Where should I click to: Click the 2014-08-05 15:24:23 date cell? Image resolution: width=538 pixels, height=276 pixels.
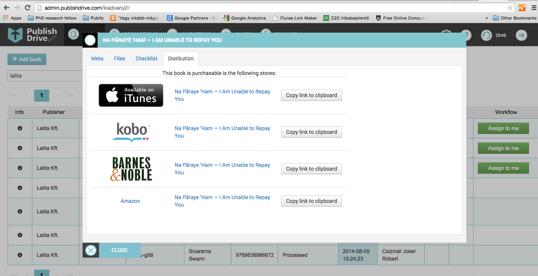pos(358,255)
